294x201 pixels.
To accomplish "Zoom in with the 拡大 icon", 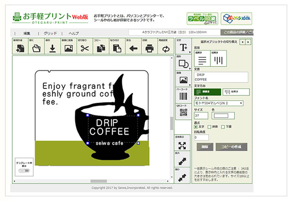I will [x=182, y=159].
